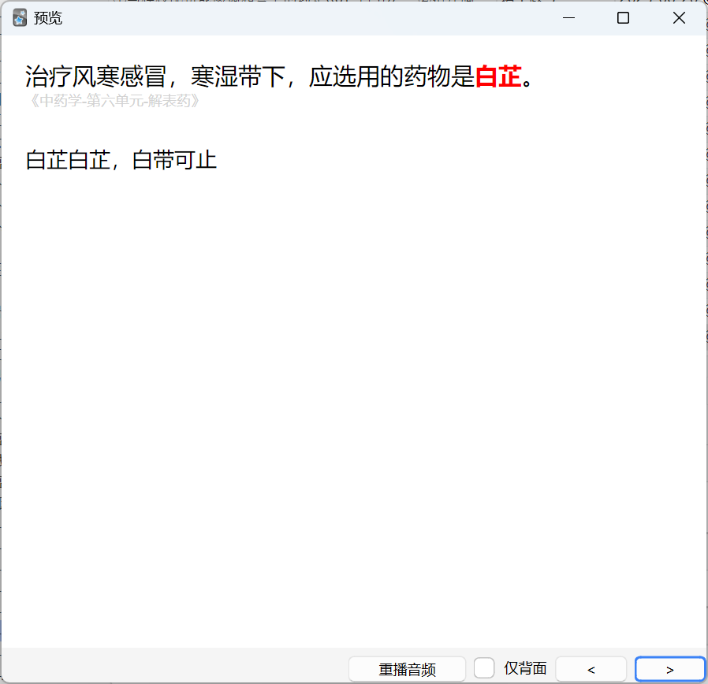Click the question text 治疗风寒感冒，寒湿带下
The image size is (708, 684).
tap(155, 76)
